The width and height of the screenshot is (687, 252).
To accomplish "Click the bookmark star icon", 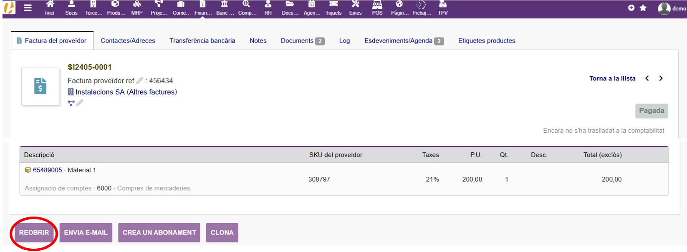I will pyautogui.click(x=643, y=8).
